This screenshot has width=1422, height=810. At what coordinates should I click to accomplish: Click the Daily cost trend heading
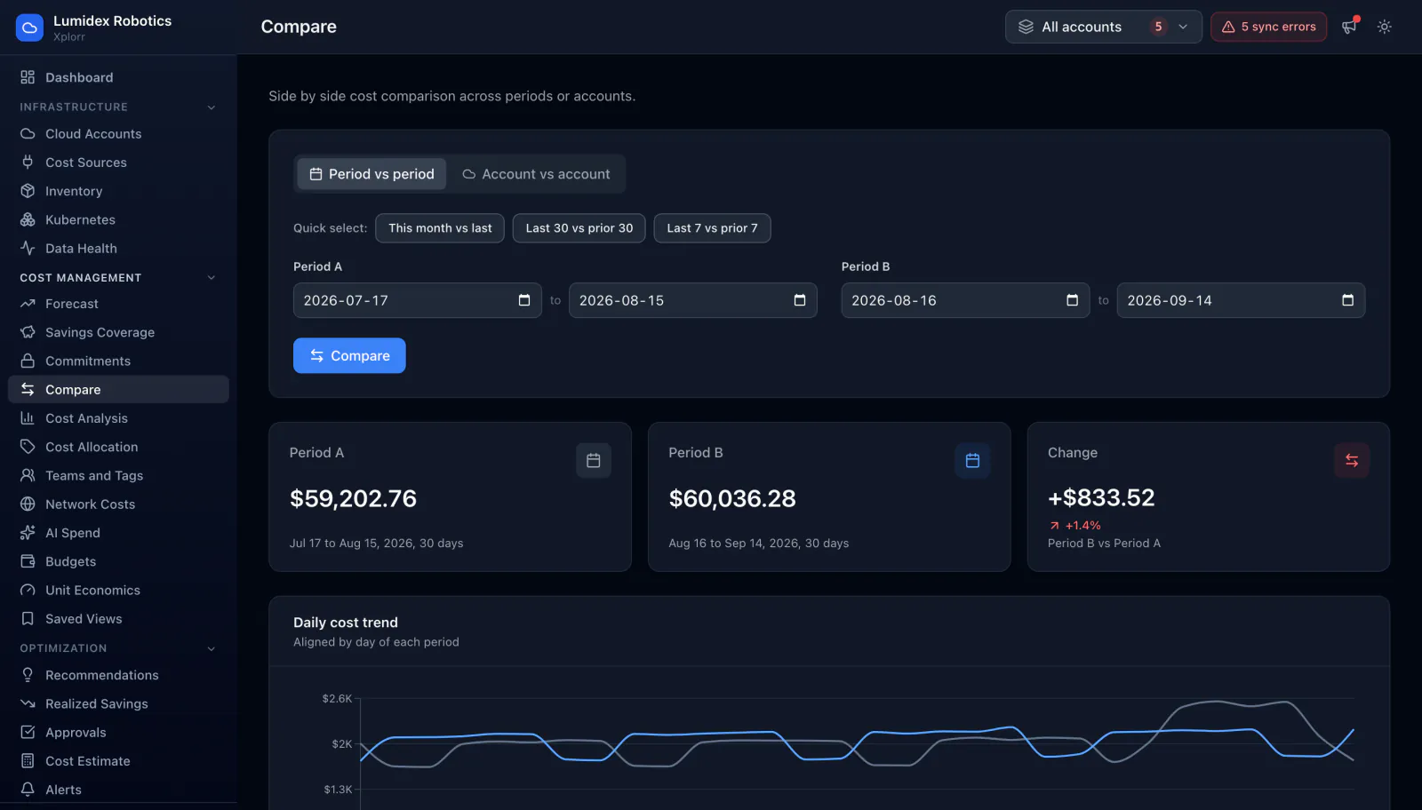[x=346, y=623]
